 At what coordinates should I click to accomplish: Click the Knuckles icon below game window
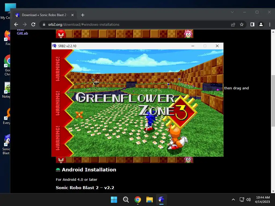pyautogui.click(x=61, y=160)
